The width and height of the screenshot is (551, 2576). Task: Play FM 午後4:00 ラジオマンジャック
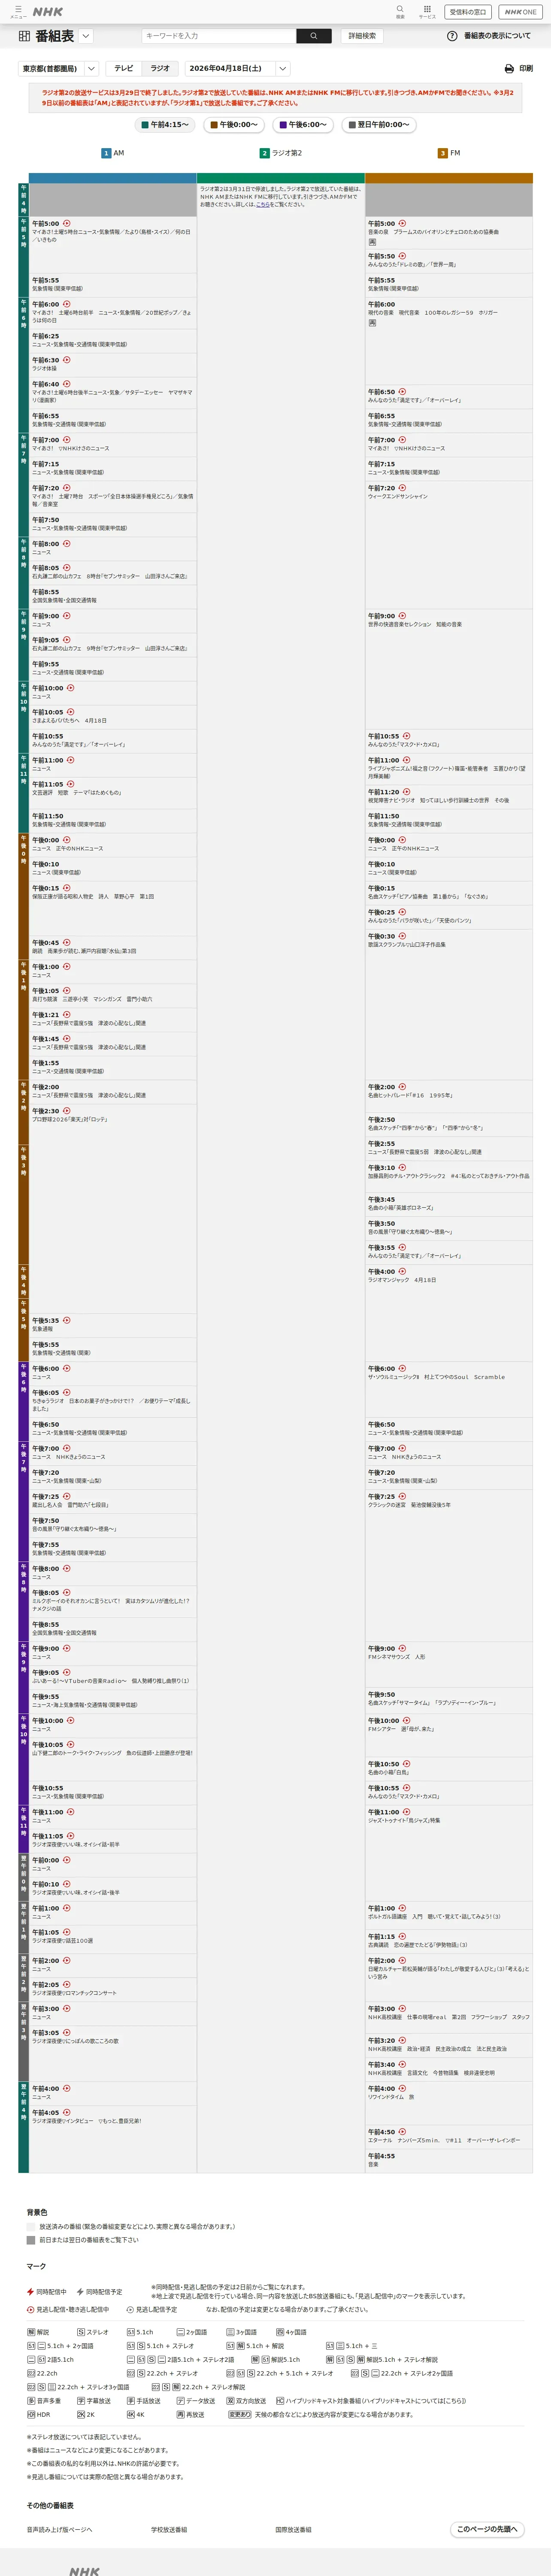403,1272
